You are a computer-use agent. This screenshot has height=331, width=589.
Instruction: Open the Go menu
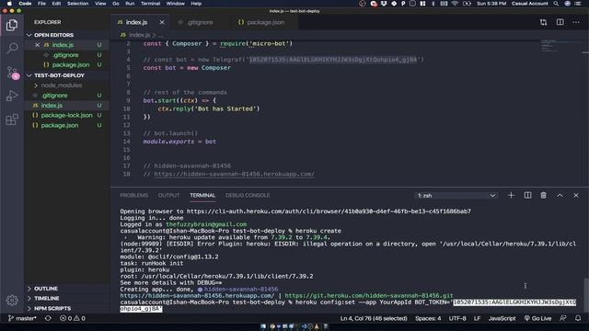pos(116,4)
